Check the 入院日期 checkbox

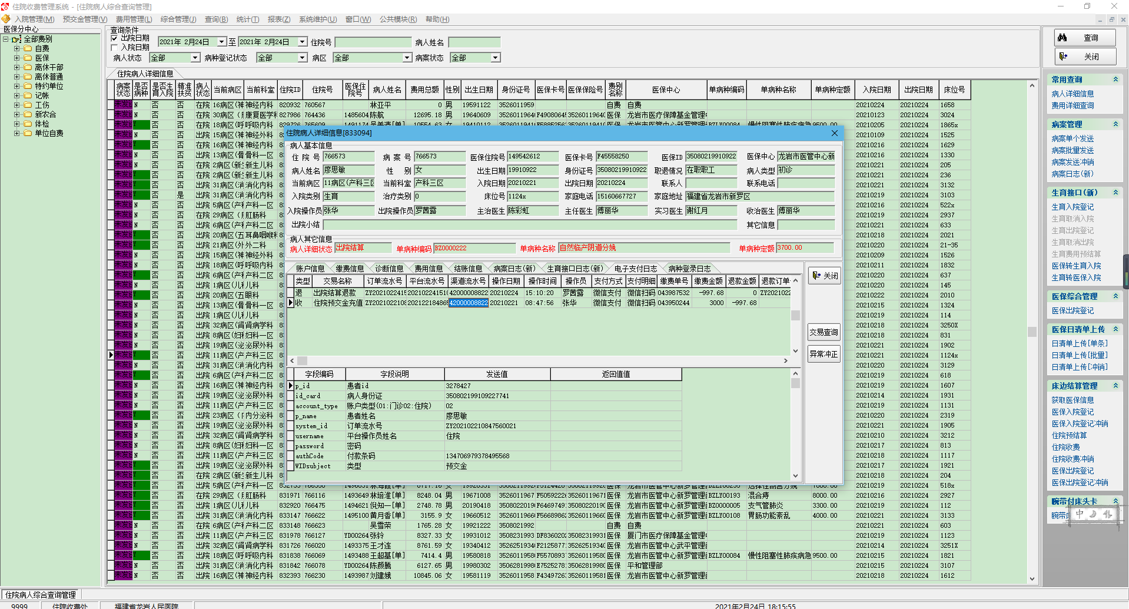115,48
